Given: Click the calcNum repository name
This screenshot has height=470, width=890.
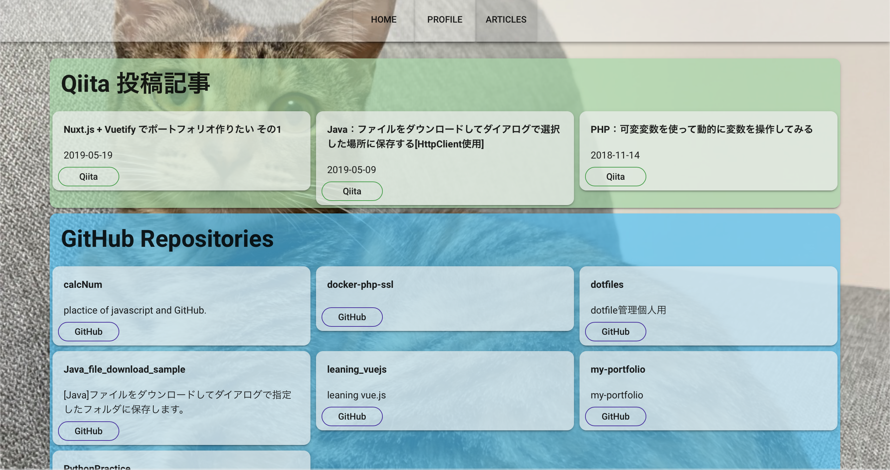Looking at the screenshot, I should click(83, 284).
